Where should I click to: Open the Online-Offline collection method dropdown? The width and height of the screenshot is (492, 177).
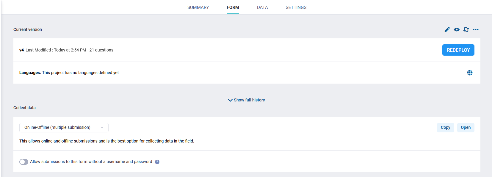point(59,127)
